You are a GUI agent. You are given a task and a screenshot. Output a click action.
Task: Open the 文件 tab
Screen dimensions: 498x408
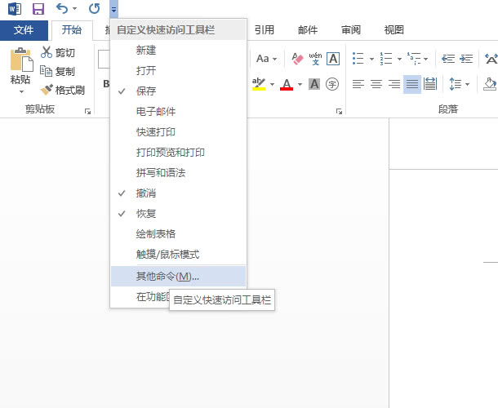pyautogui.click(x=24, y=30)
